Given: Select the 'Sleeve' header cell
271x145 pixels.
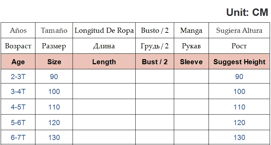Looking at the screenshot, I should 191,62.
